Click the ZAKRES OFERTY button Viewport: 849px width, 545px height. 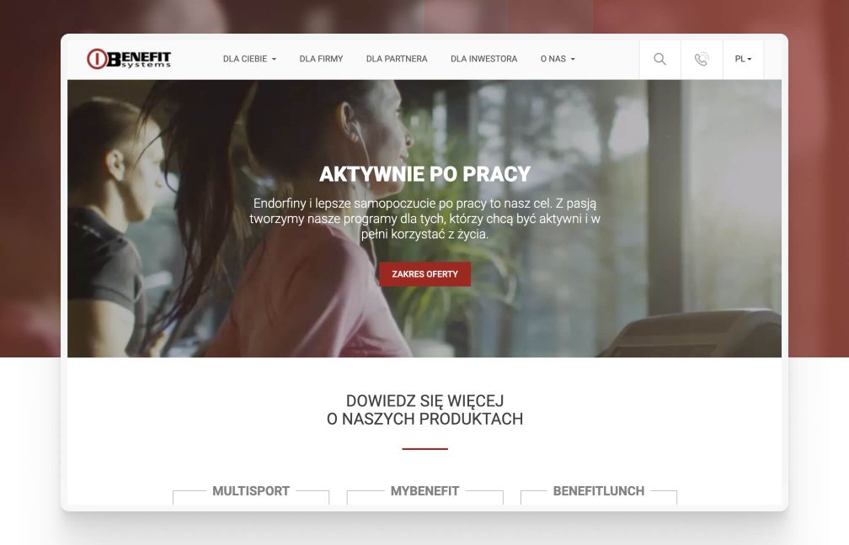(424, 274)
